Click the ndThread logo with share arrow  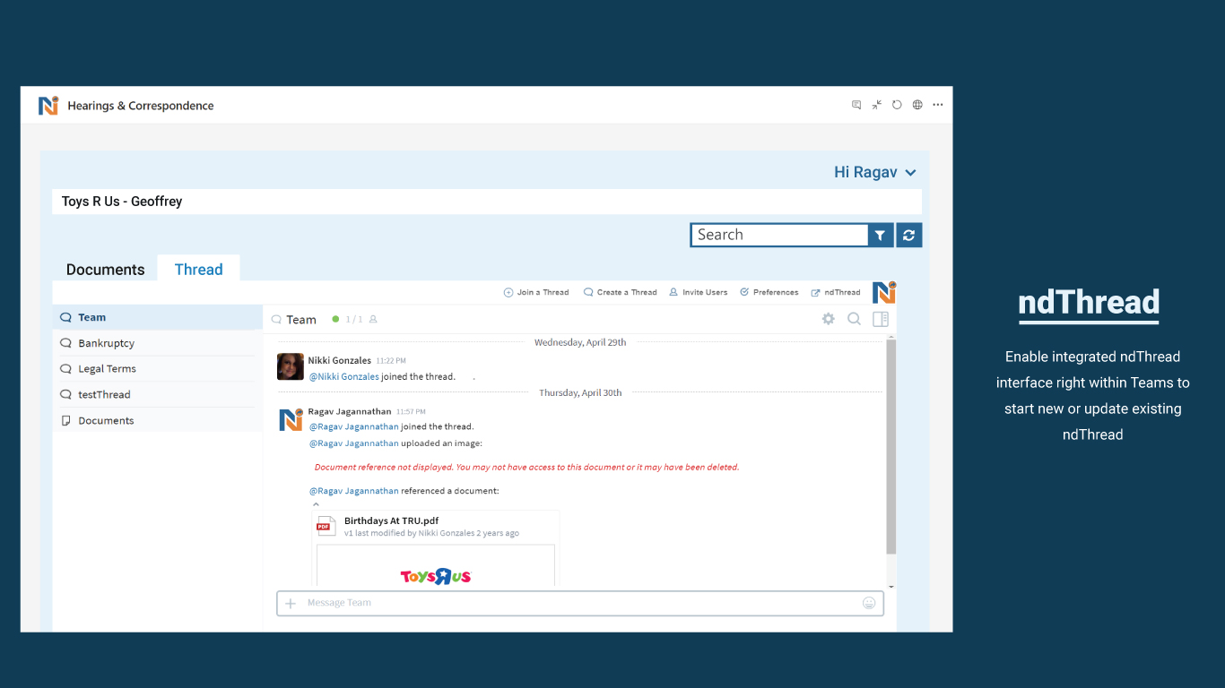pyautogui.click(x=884, y=292)
